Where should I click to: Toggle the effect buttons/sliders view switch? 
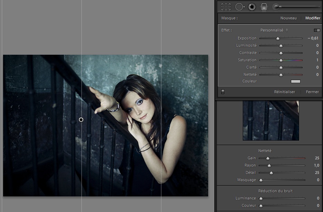coord(317,30)
